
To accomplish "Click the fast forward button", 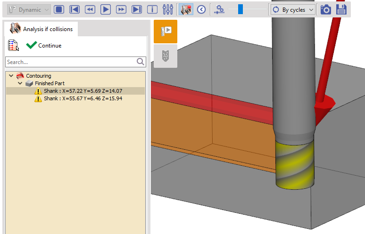I will click(121, 9).
